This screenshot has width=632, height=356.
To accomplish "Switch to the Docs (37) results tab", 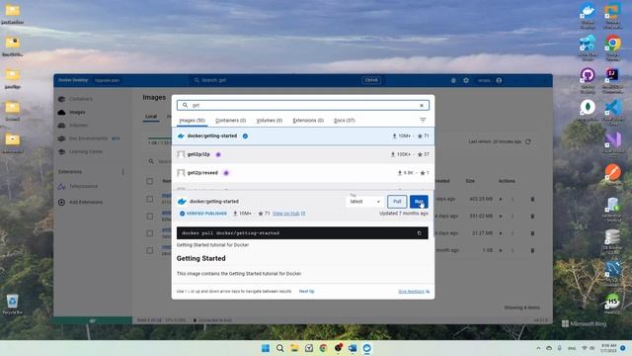I will pyautogui.click(x=345, y=121).
